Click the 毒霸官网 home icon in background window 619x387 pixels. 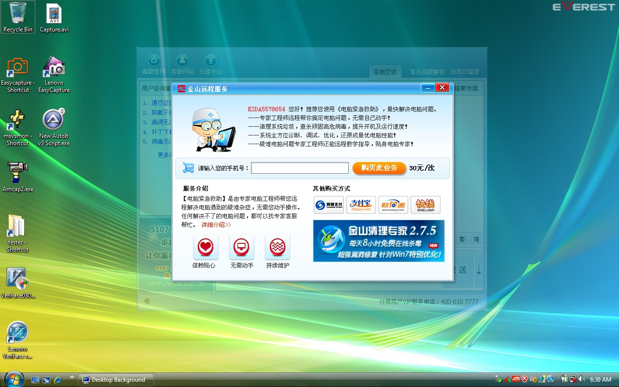click(x=154, y=60)
